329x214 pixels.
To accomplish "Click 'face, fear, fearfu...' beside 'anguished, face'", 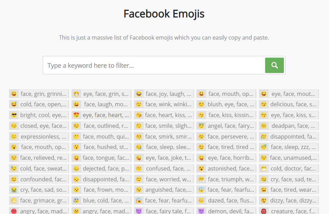I will 226,190.
